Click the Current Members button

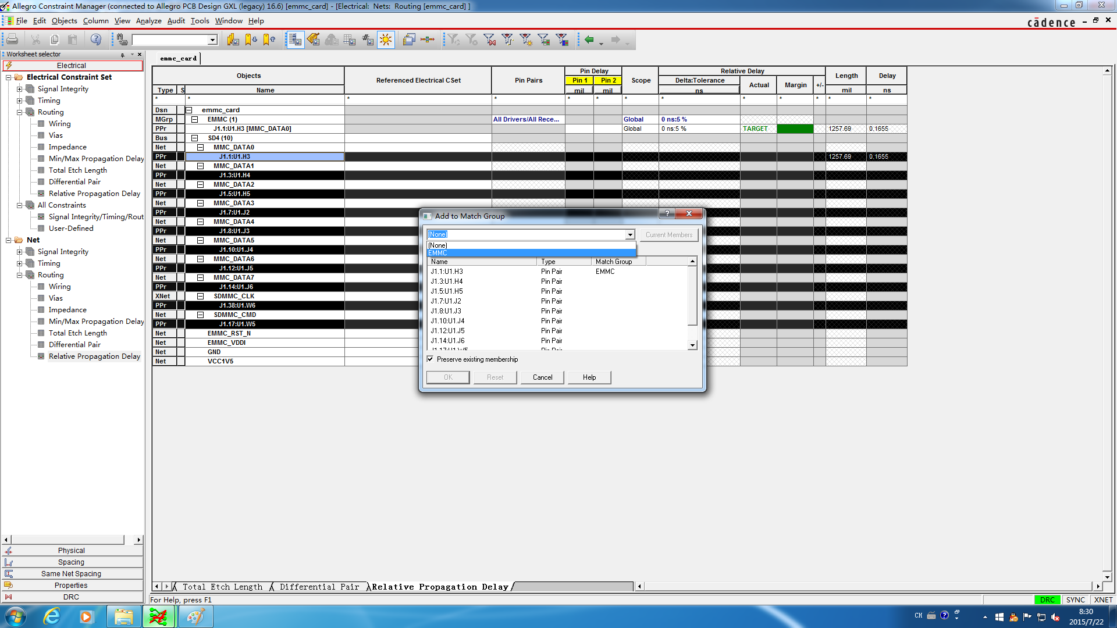point(669,235)
